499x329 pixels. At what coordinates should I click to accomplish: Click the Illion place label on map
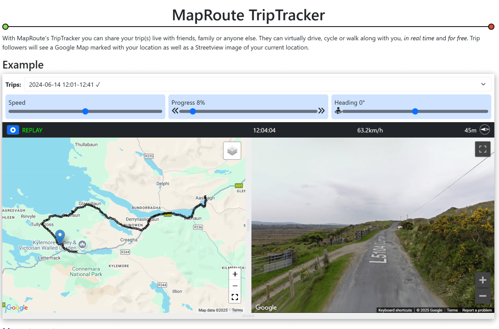(177, 291)
